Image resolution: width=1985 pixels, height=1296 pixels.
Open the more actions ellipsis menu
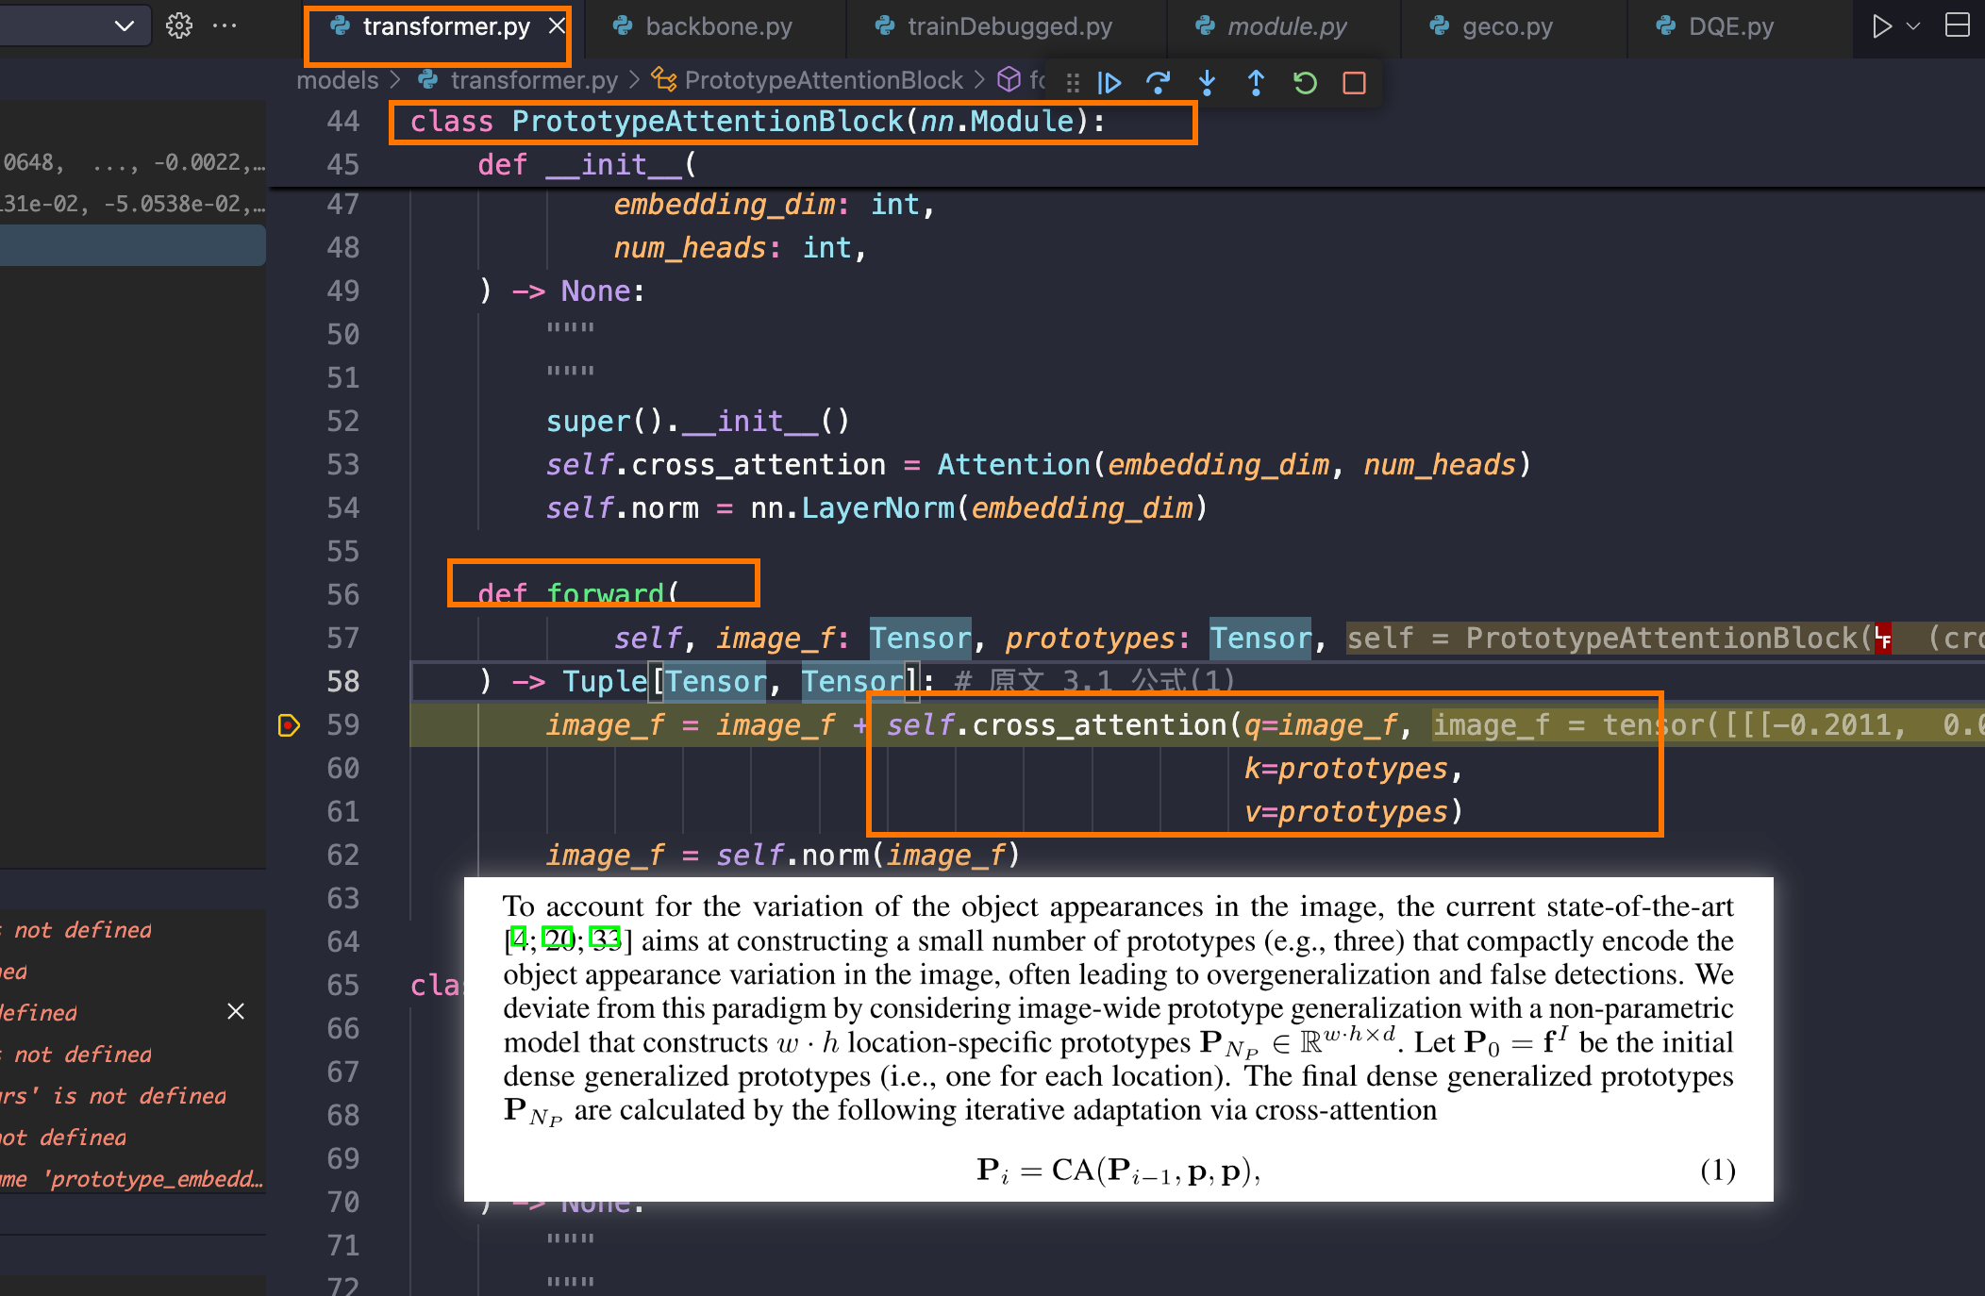(x=225, y=25)
